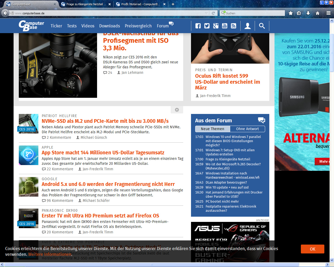Click the browser address bar
Image resolution: width=334 pixels, height=267 pixels.
pos(110,13)
